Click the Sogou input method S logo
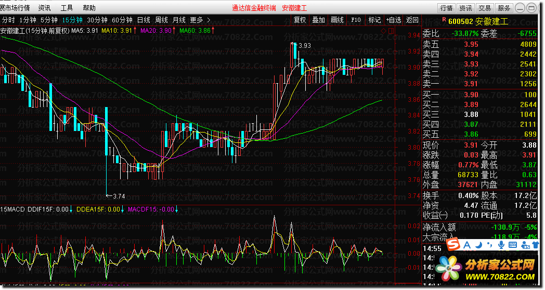545x290 pixels. coord(453,245)
